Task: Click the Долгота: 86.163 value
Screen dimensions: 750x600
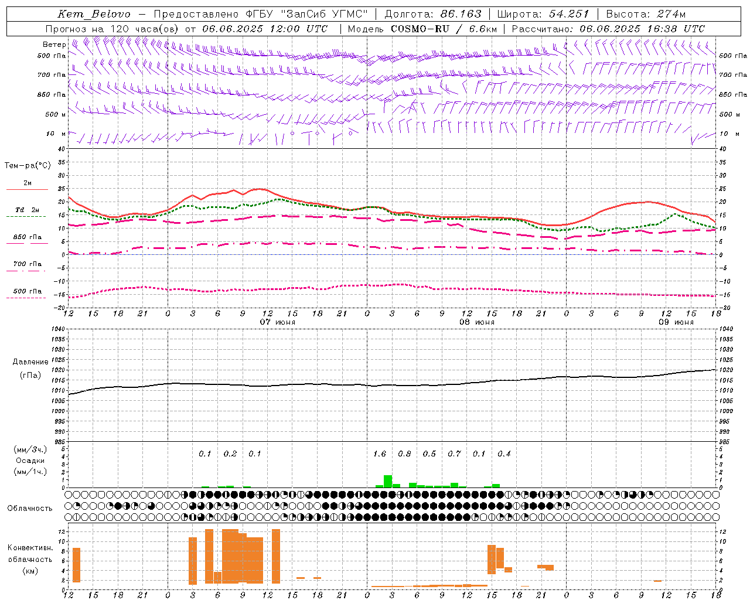Action: click(x=433, y=14)
